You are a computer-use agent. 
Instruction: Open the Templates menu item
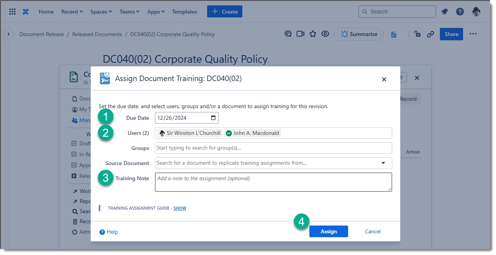184,12
